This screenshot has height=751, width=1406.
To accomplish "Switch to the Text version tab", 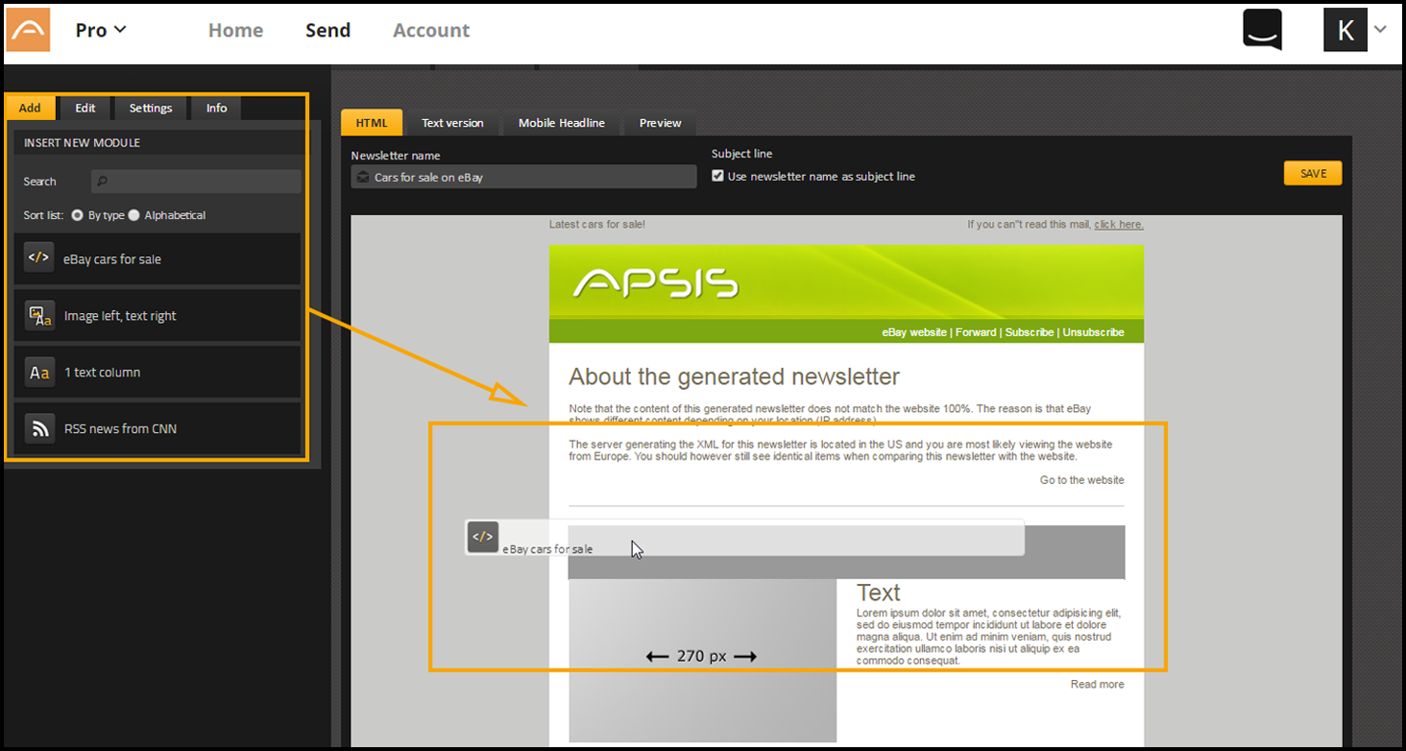I will [452, 123].
